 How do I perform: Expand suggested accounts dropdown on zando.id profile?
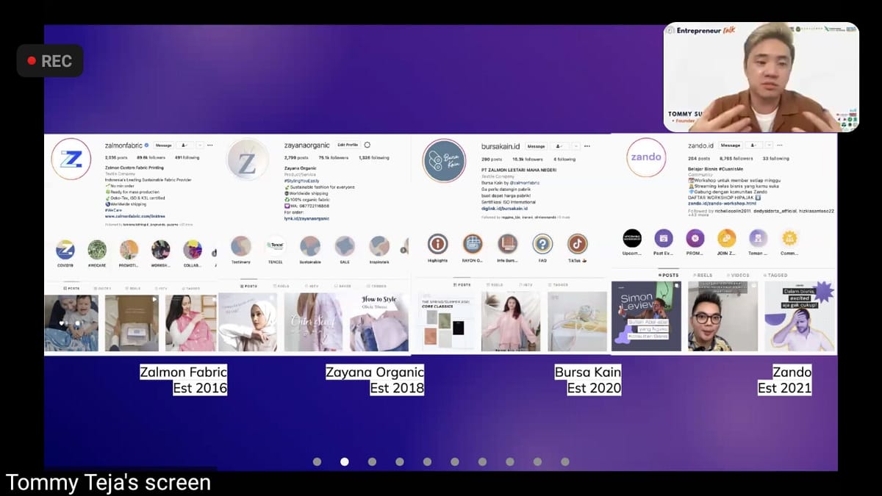coord(770,145)
